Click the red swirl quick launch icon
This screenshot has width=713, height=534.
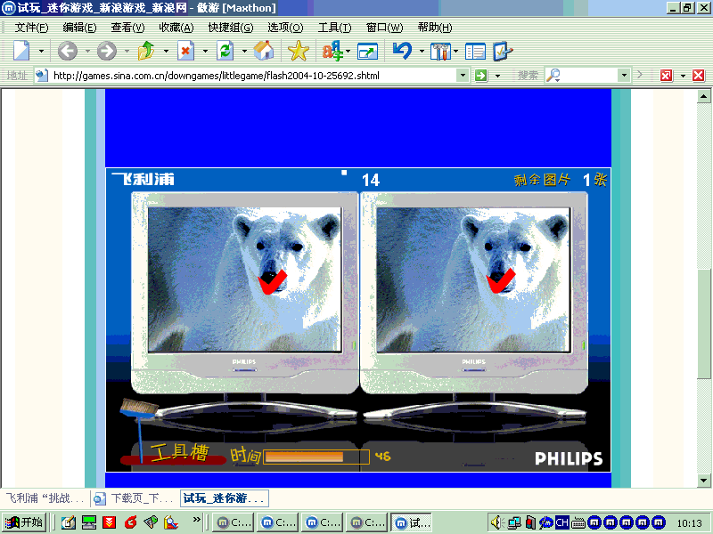[130, 522]
